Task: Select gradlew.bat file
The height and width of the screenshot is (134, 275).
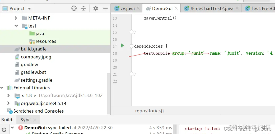Action: tap(34, 72)
